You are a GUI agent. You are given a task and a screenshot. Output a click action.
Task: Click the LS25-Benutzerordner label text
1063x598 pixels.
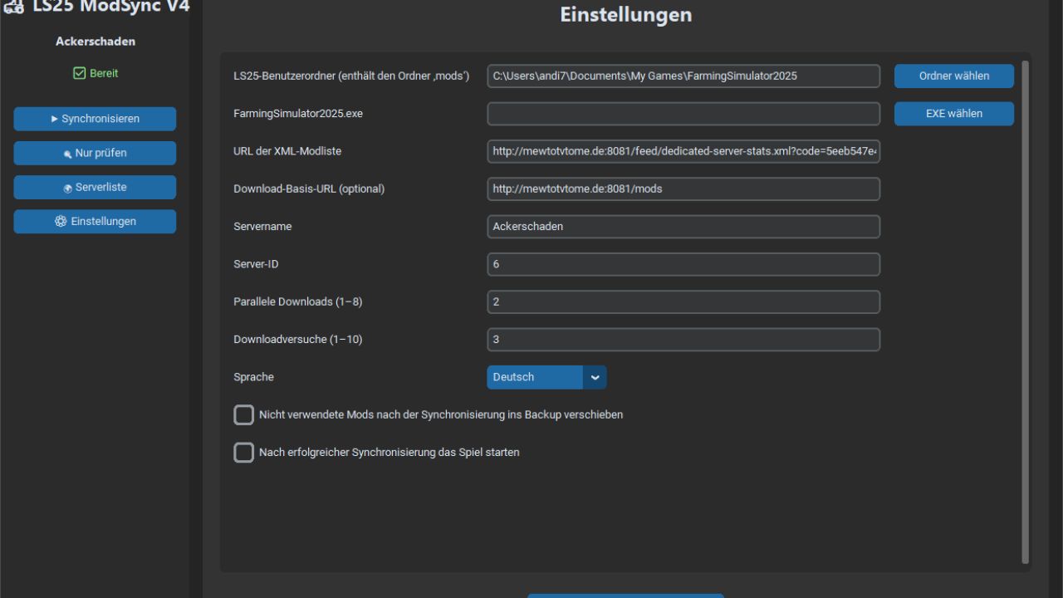click(x=351, y=76)
